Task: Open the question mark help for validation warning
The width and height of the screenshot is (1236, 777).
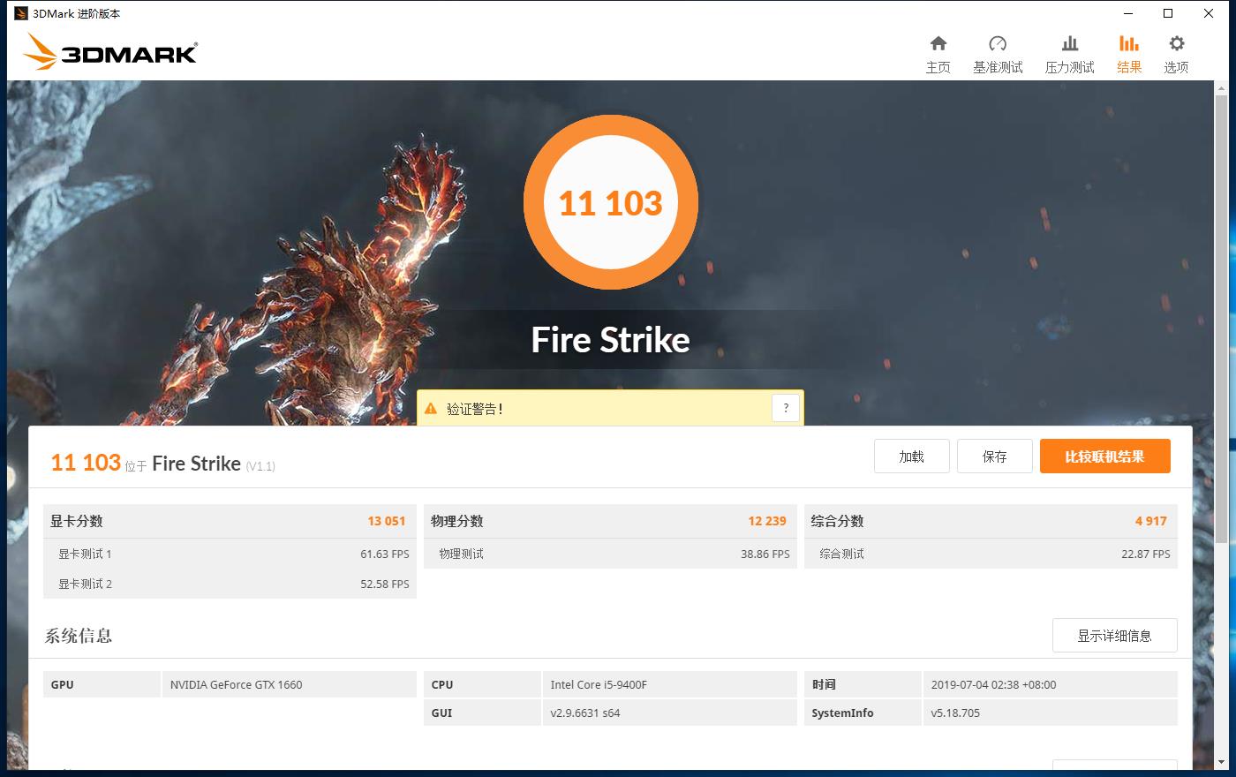Action: 786,407
